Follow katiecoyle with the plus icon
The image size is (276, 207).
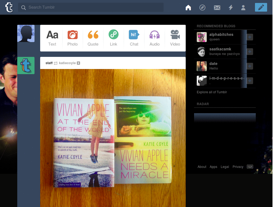[78, 63]
